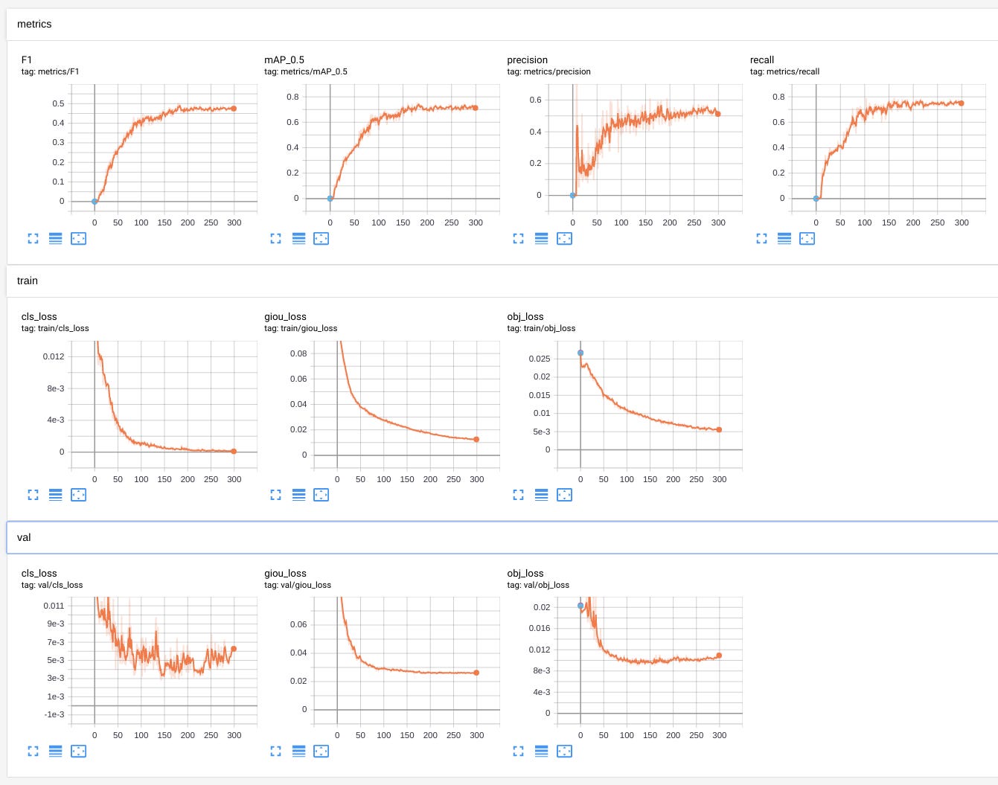Fit domain to data on train/giou_loss chart
The height and width of the screenshot is (785, 998).
click(321, 495)
